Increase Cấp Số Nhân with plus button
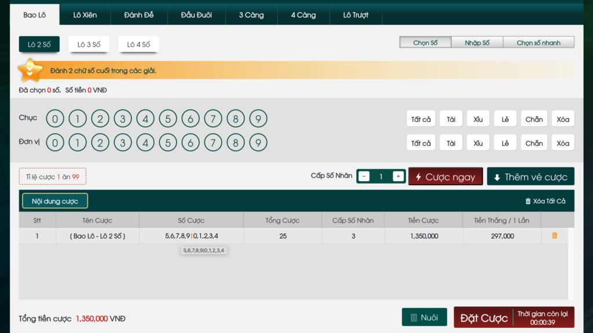593x333 pixels. (x=398, y=177)
